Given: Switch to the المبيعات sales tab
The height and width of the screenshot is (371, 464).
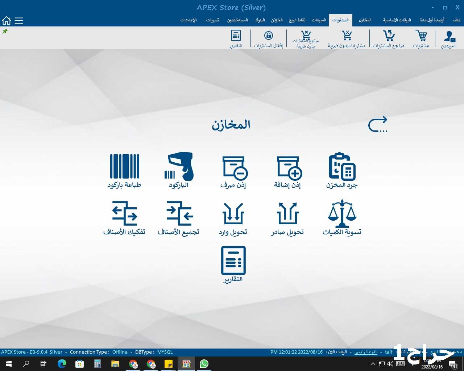Looking at the screenshot, I should pyautogui.click(x=319, y=20).
